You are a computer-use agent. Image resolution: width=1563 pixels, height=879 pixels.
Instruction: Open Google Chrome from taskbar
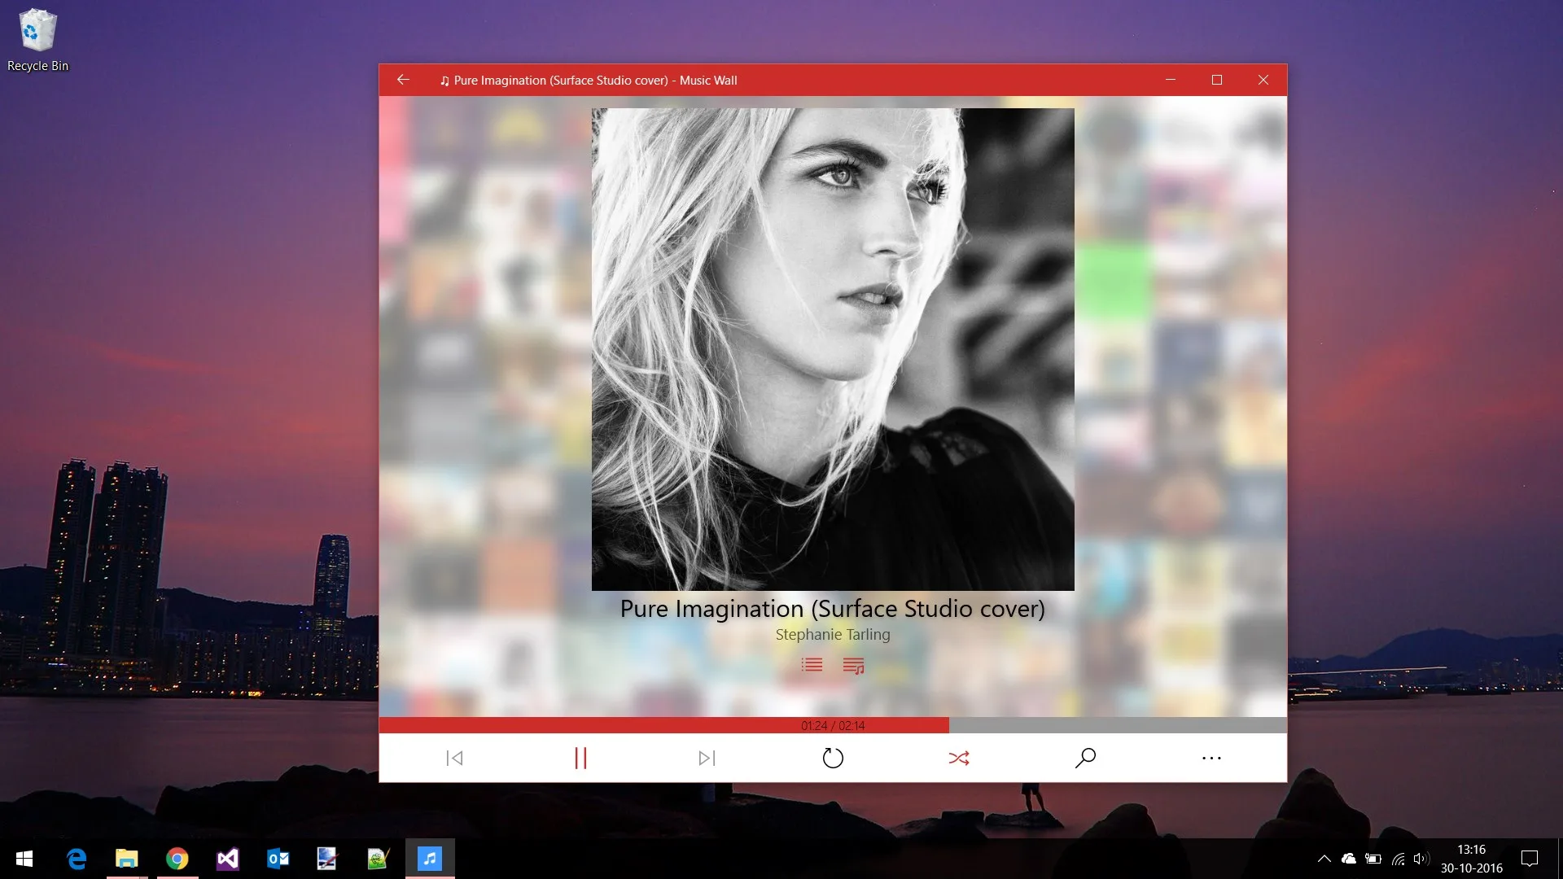point(177,859)
